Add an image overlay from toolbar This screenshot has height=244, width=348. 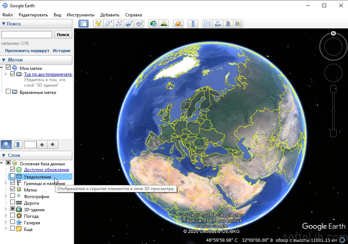129,24
